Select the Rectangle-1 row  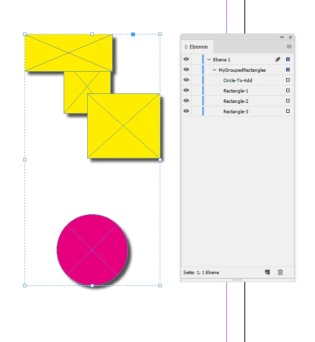[238, 91]
